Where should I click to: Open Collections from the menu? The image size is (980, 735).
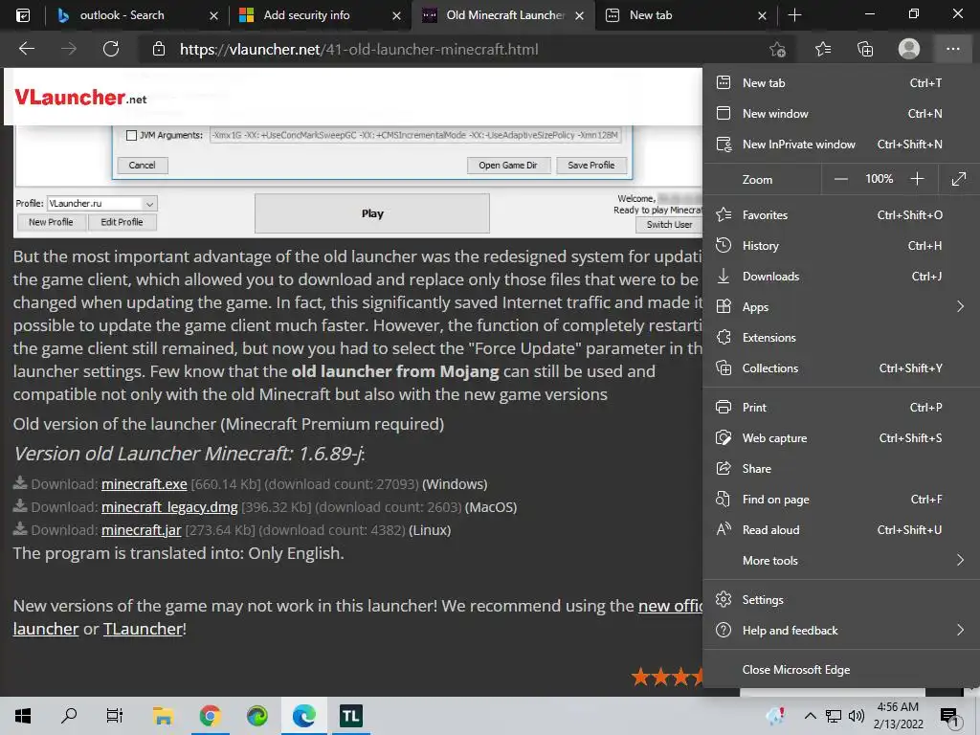pos(841,367)
